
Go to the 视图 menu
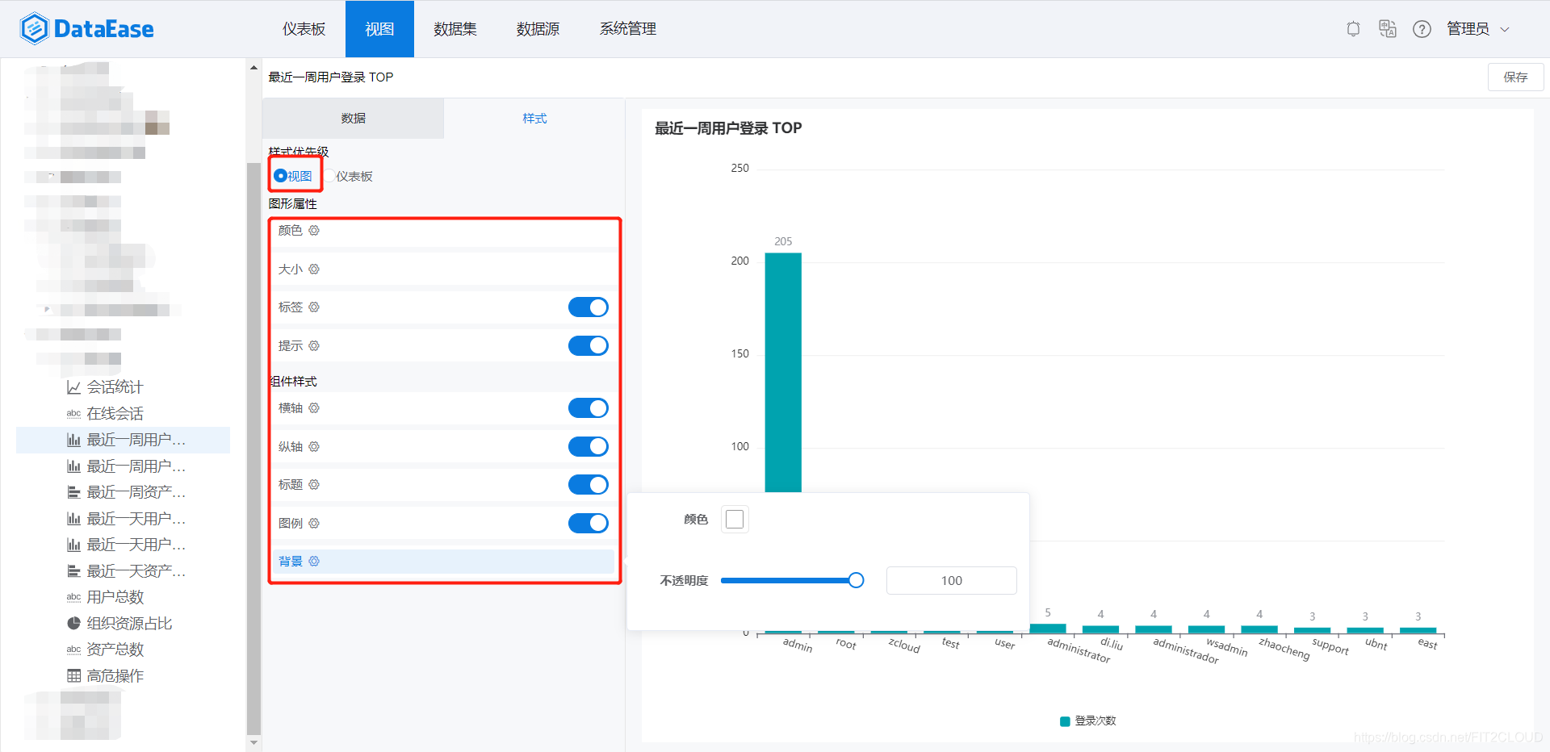click(x=379, y=29)
